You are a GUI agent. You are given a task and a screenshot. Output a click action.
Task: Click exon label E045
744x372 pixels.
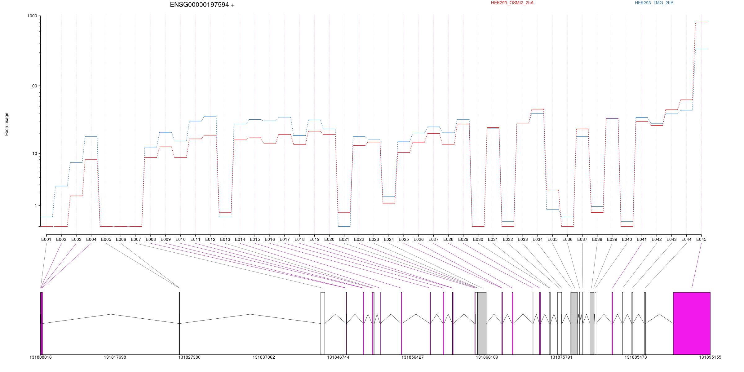coord(701,239)
